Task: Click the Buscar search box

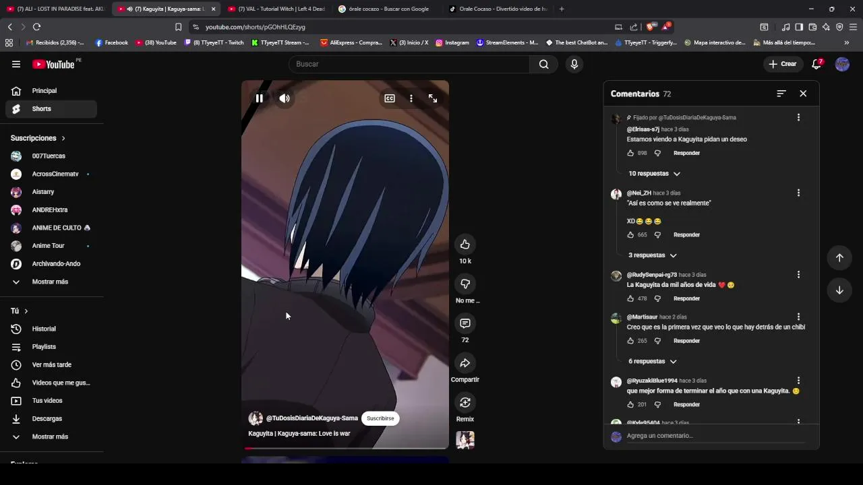Action: (x=409, y=64)
